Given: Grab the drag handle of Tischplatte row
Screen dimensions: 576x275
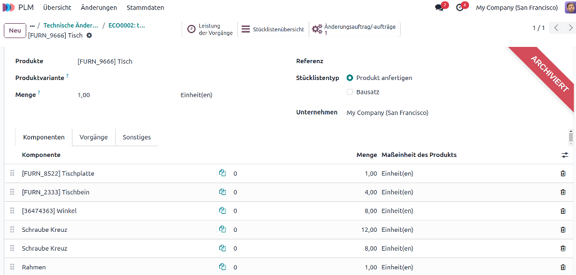Looking at the screenshot, I should 12,173.
